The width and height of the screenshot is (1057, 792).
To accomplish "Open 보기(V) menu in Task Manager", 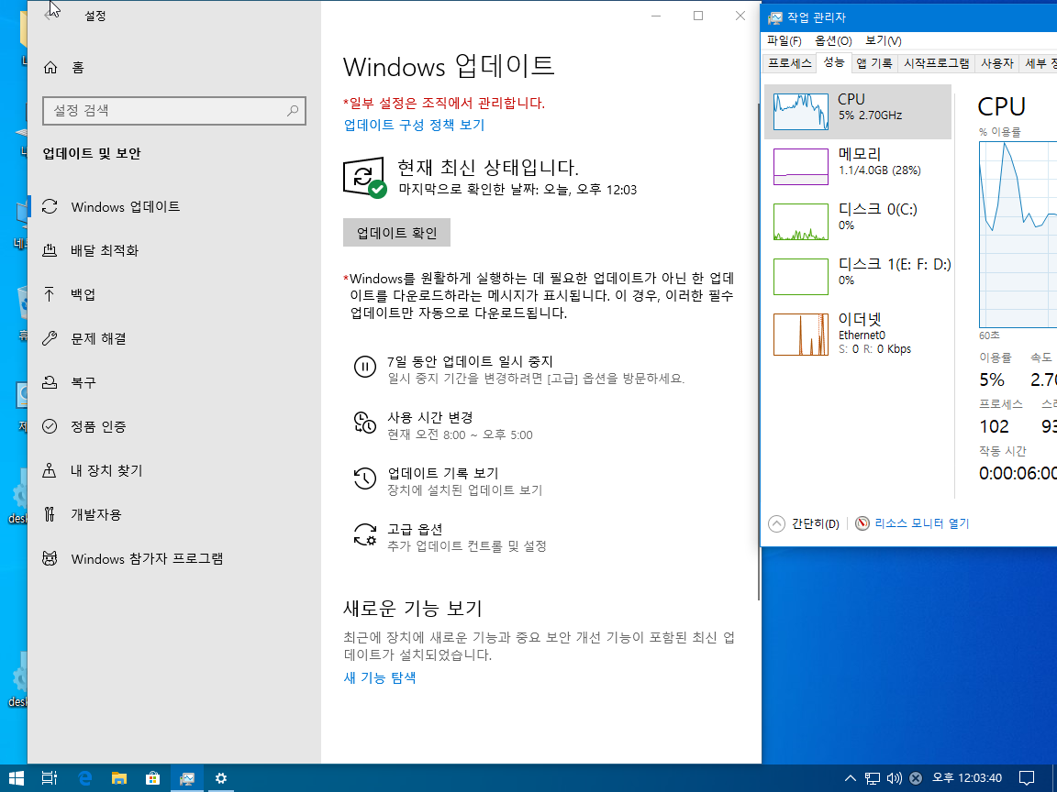I will point(883,41).
